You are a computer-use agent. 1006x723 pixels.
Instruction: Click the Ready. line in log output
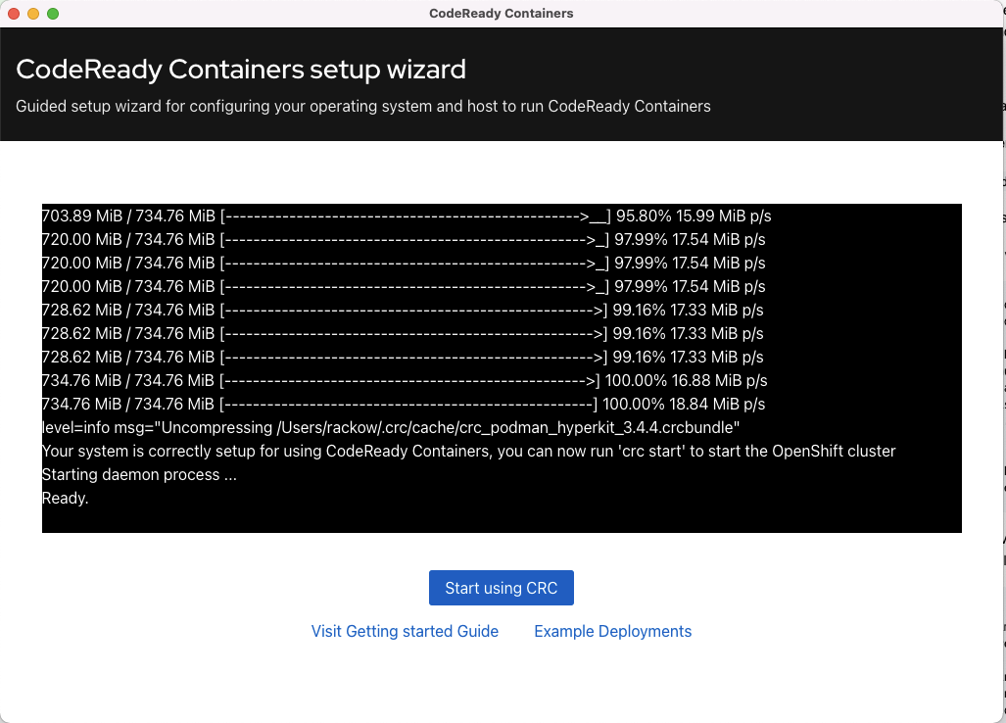pyautogui.click(x=65, y=498)
